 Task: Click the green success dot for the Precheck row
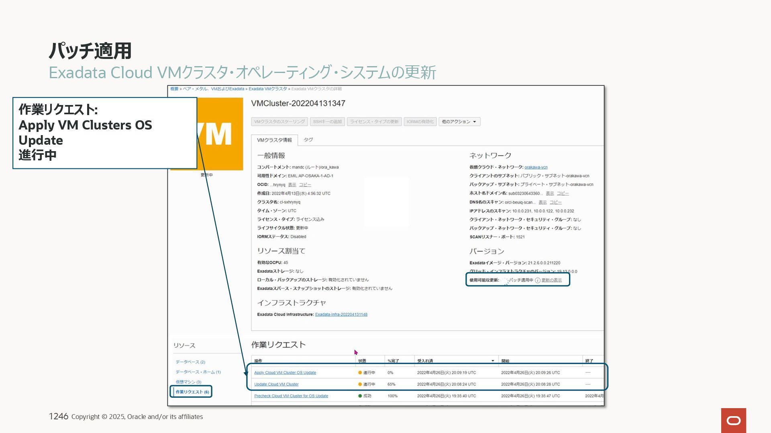[360, 396]
